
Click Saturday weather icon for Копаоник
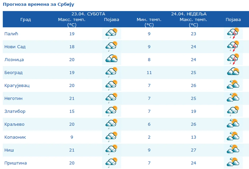(x=111, y=137)
